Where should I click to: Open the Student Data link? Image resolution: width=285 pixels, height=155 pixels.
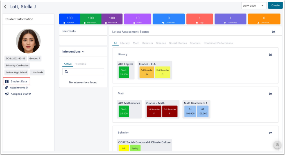coord(19,81)
